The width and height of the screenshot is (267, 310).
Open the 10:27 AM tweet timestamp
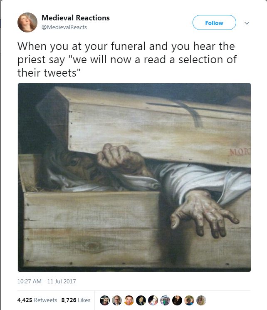click(47, 281)
